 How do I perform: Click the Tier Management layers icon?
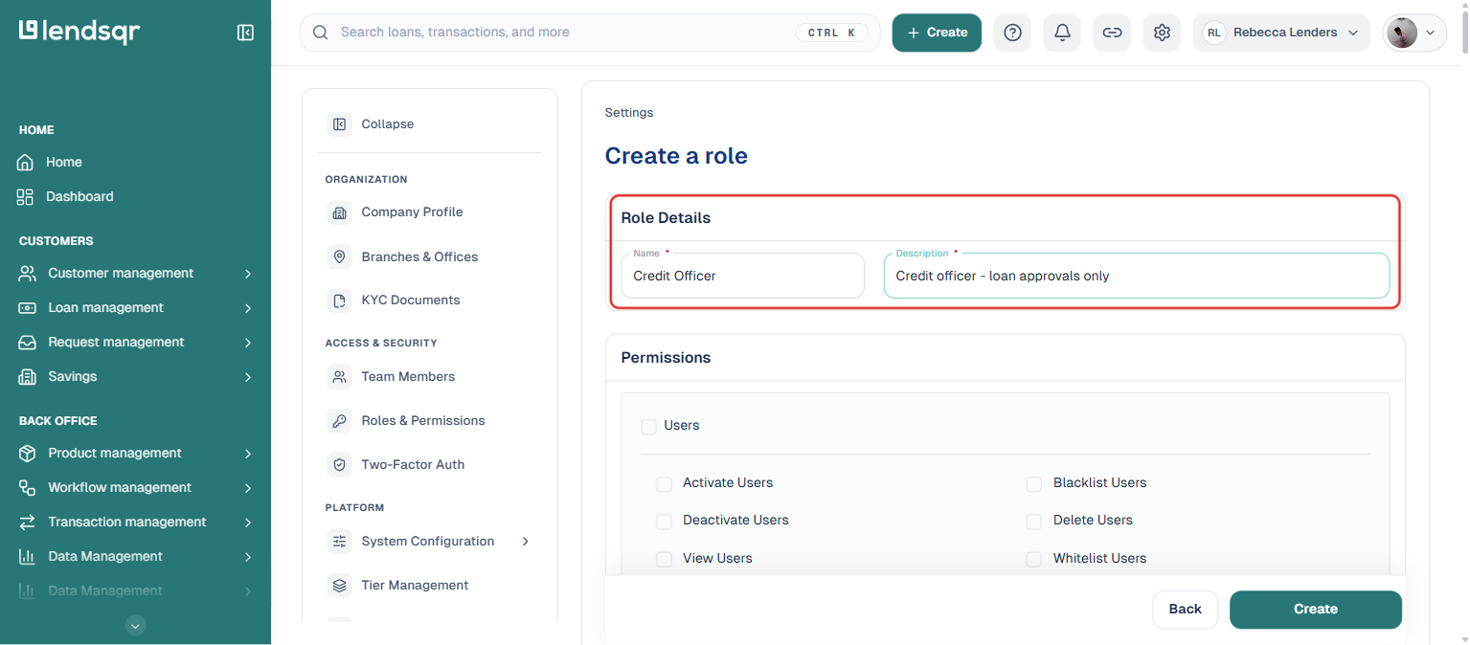click(x=339, y=586)
